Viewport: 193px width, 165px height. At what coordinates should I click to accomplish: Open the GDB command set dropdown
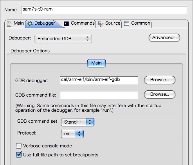(x=78, y=122)
